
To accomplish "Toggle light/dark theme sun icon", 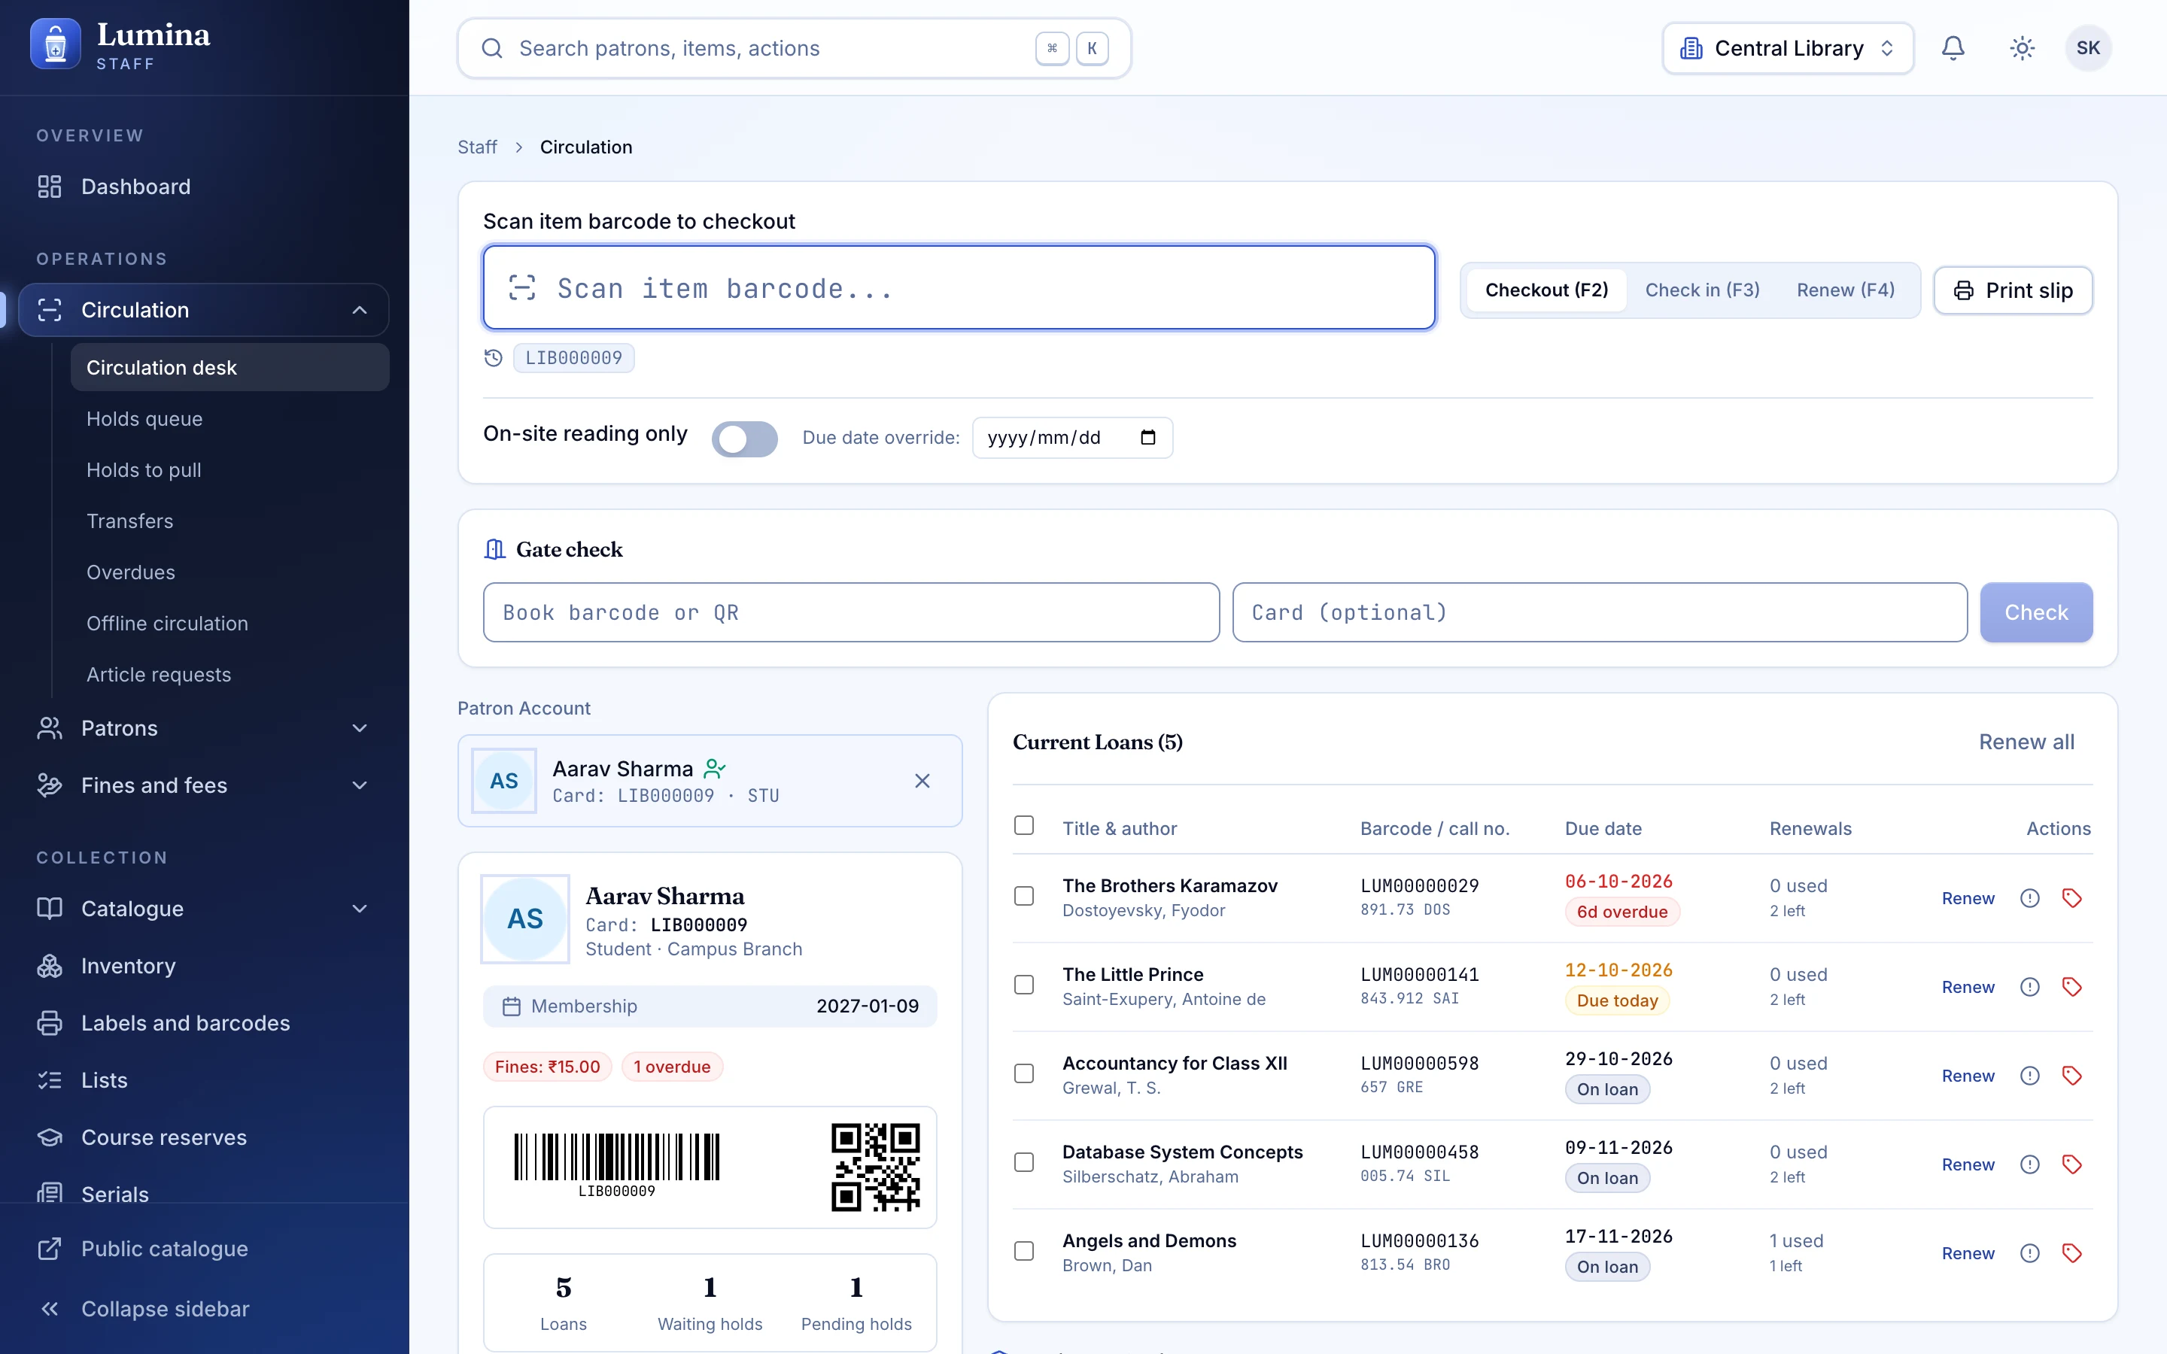I will (x=2022, y=48).
